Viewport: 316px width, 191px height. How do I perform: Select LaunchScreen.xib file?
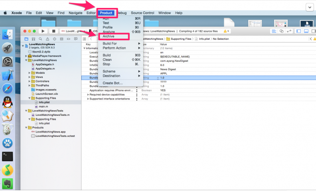coord(47,94)
